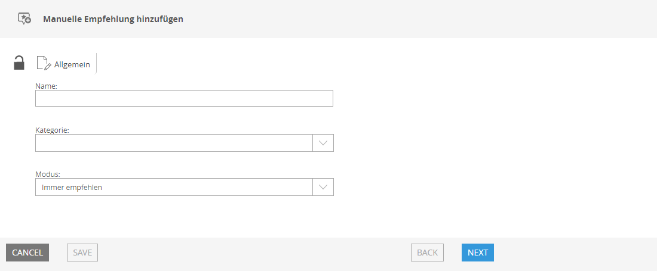
Task: Click the document-with-pencil icon beside Allgemein
Action: coord(44,63)
